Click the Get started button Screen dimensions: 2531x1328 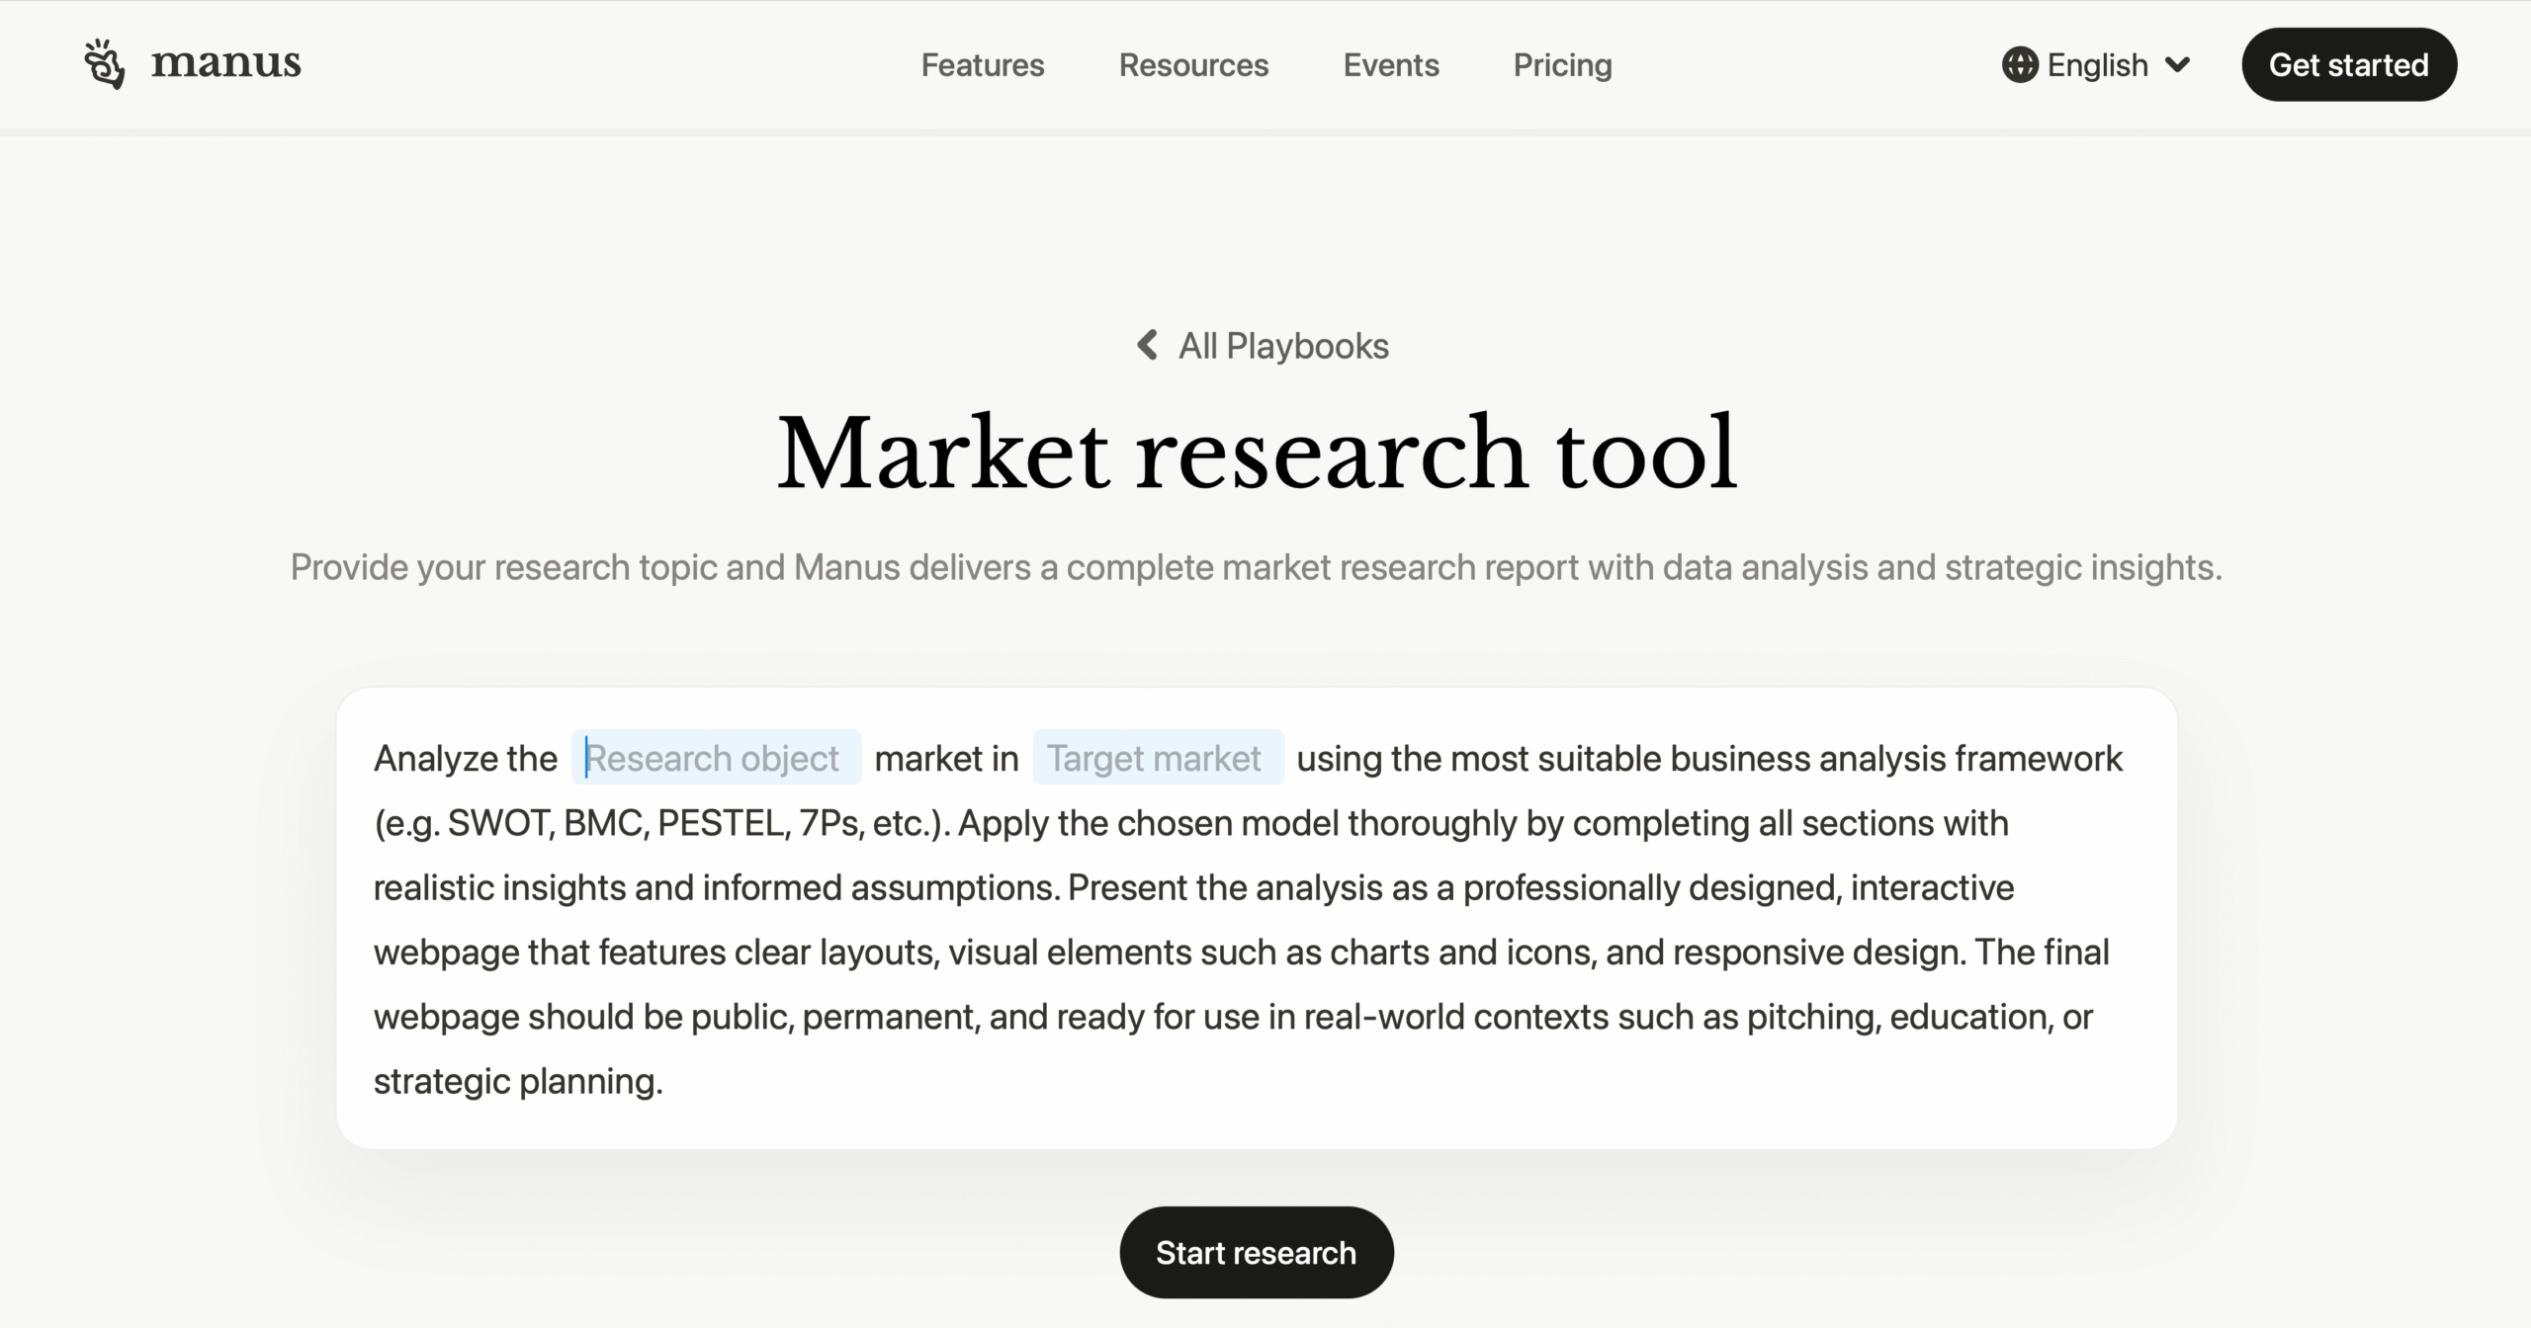pyautogui.click(x=2348, y=65)
